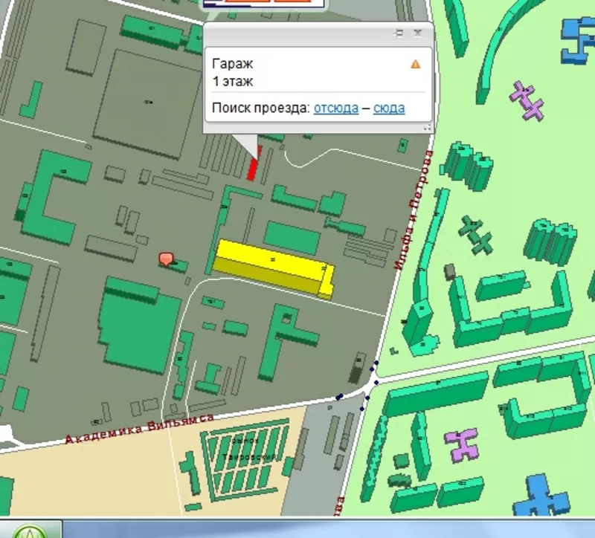Select the red garage building on the map

(254, 164)
